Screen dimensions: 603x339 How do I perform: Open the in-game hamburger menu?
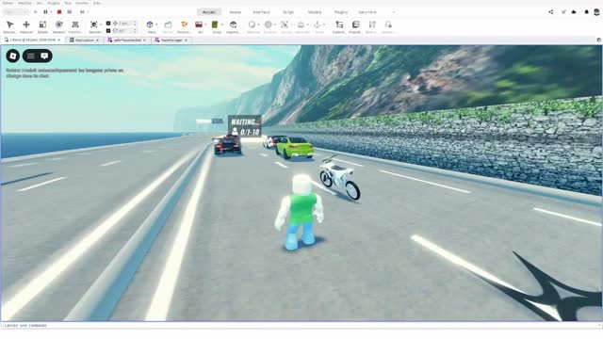(30, 56)
